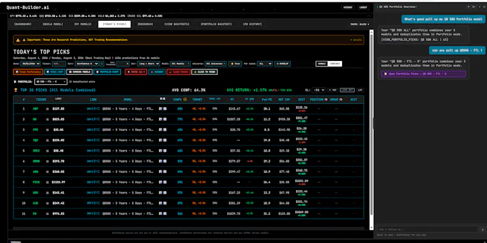
Task: Expand details on the research warning banner
Action: point(356,40)
